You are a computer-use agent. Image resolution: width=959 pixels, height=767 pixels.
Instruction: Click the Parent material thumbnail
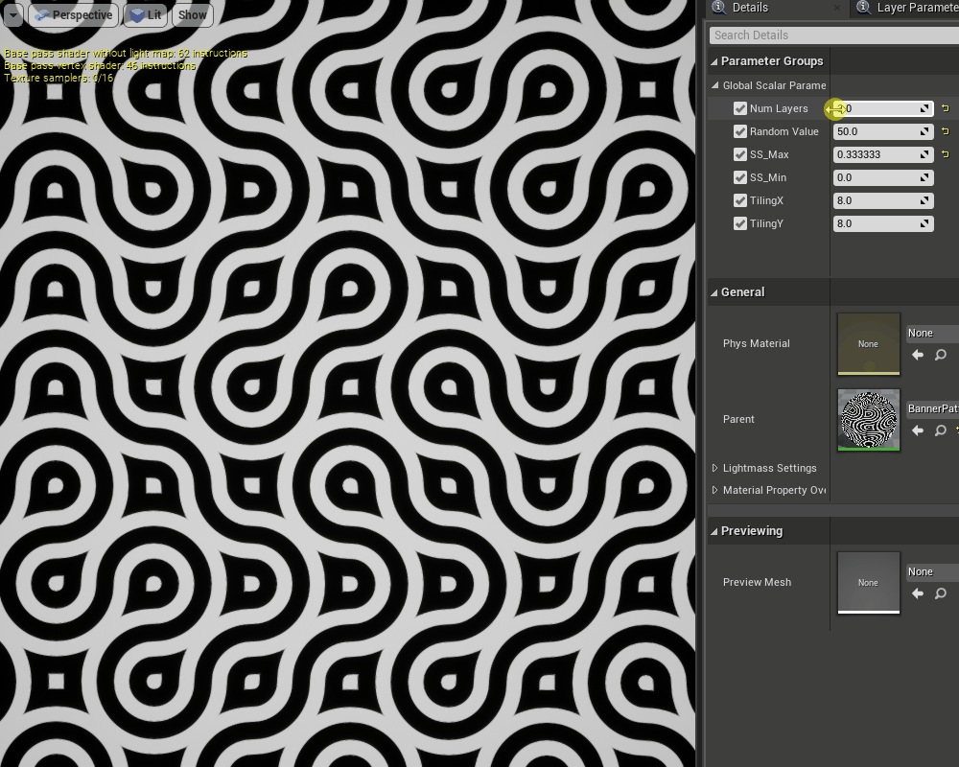point(869,420)
